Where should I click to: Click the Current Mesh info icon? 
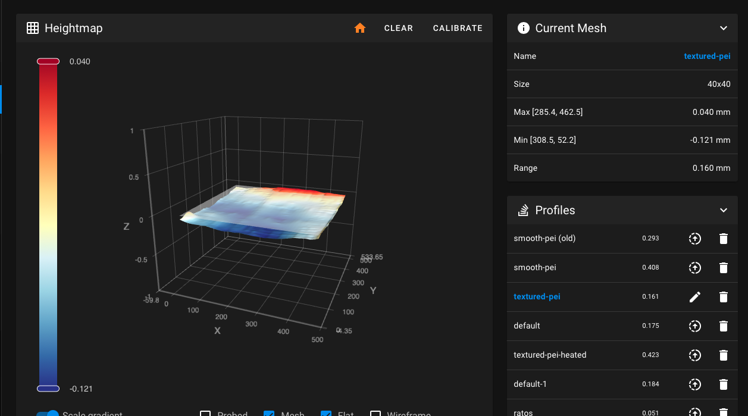(x=524, y=28)
